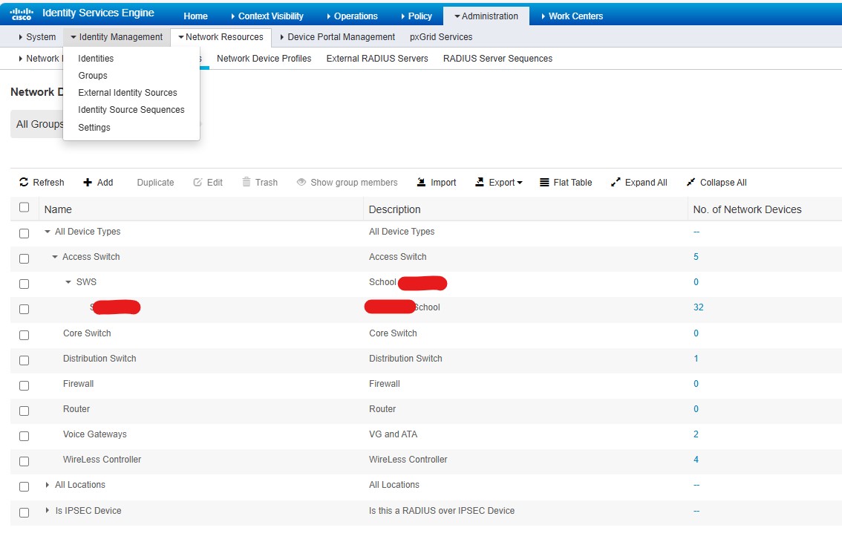842x545 pixels.
Task: Click the Expand All arrows icon
Action: pyautogui.click(x=616, y=182)
